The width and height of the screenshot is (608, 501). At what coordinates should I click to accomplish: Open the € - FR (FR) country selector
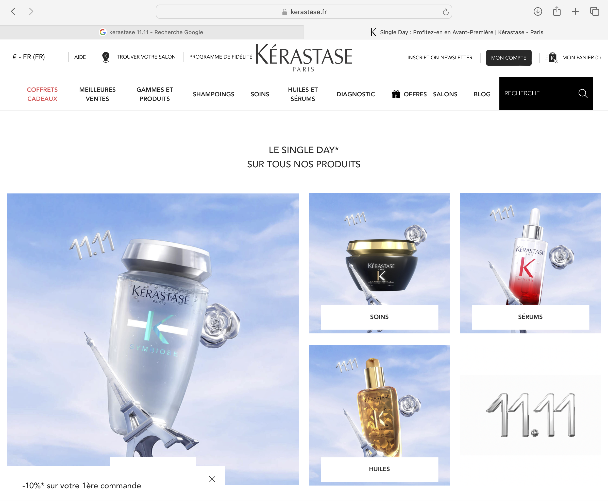pos(29,57)
